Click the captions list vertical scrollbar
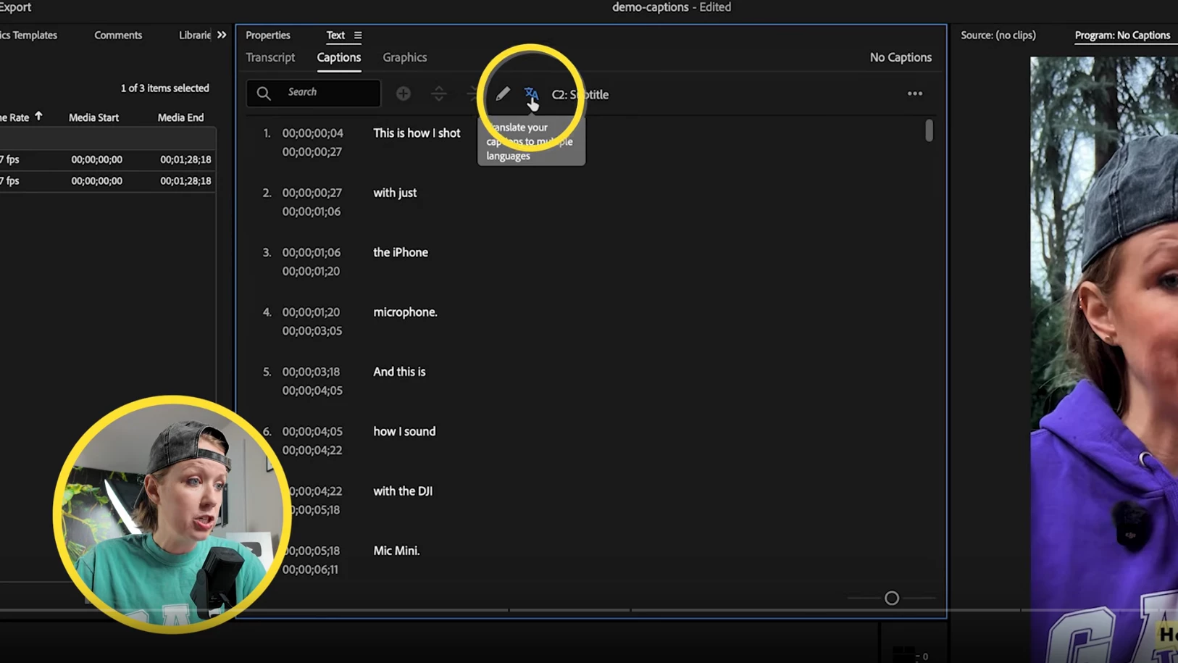Viewport: 1178px width, 663px height. point(929,130)
